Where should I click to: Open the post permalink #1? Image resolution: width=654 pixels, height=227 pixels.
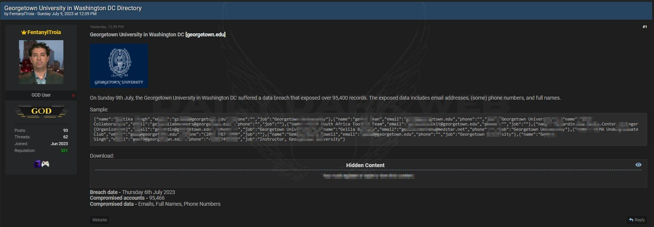644,27
